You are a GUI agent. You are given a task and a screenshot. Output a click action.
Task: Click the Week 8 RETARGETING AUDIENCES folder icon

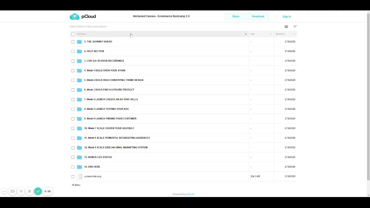coord(79,138)
